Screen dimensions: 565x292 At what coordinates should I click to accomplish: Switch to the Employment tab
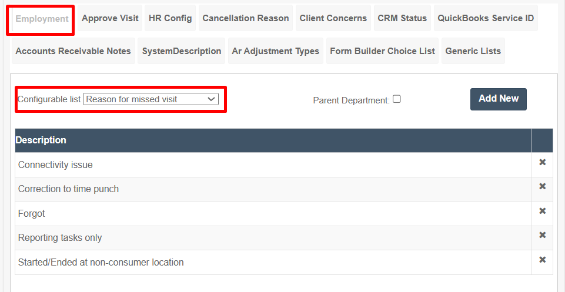click(x=42, y=19)
